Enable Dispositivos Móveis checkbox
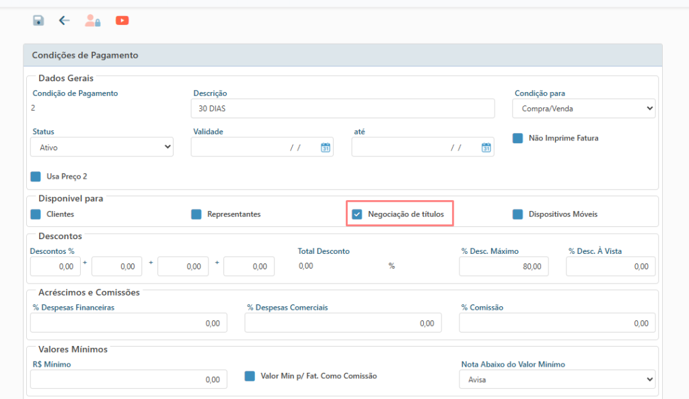The image size is (689, 399). tap(517, 214)
